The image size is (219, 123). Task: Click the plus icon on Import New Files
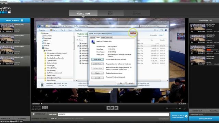22,20
